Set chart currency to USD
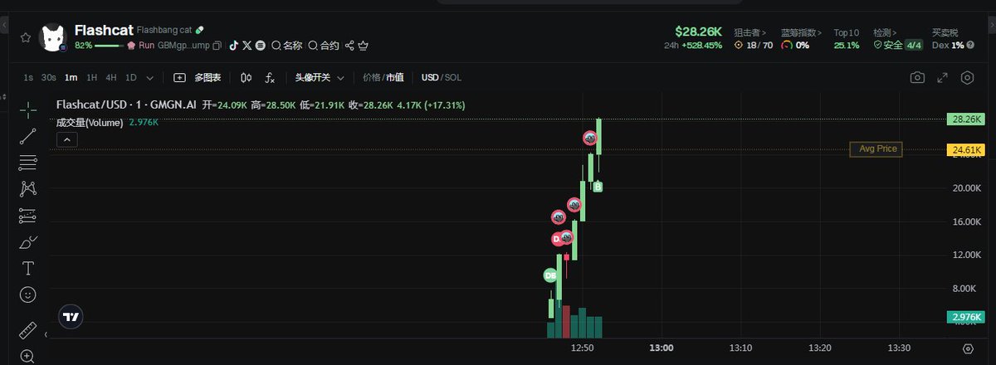The image size is (996, 365). (x=430, y=77)
